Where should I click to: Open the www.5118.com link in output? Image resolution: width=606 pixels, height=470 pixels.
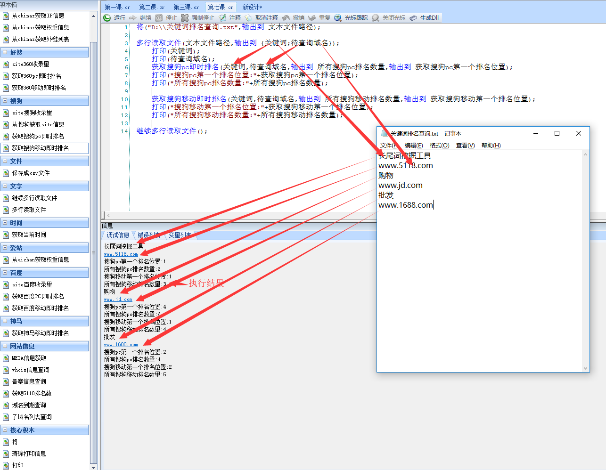point(121,254)
